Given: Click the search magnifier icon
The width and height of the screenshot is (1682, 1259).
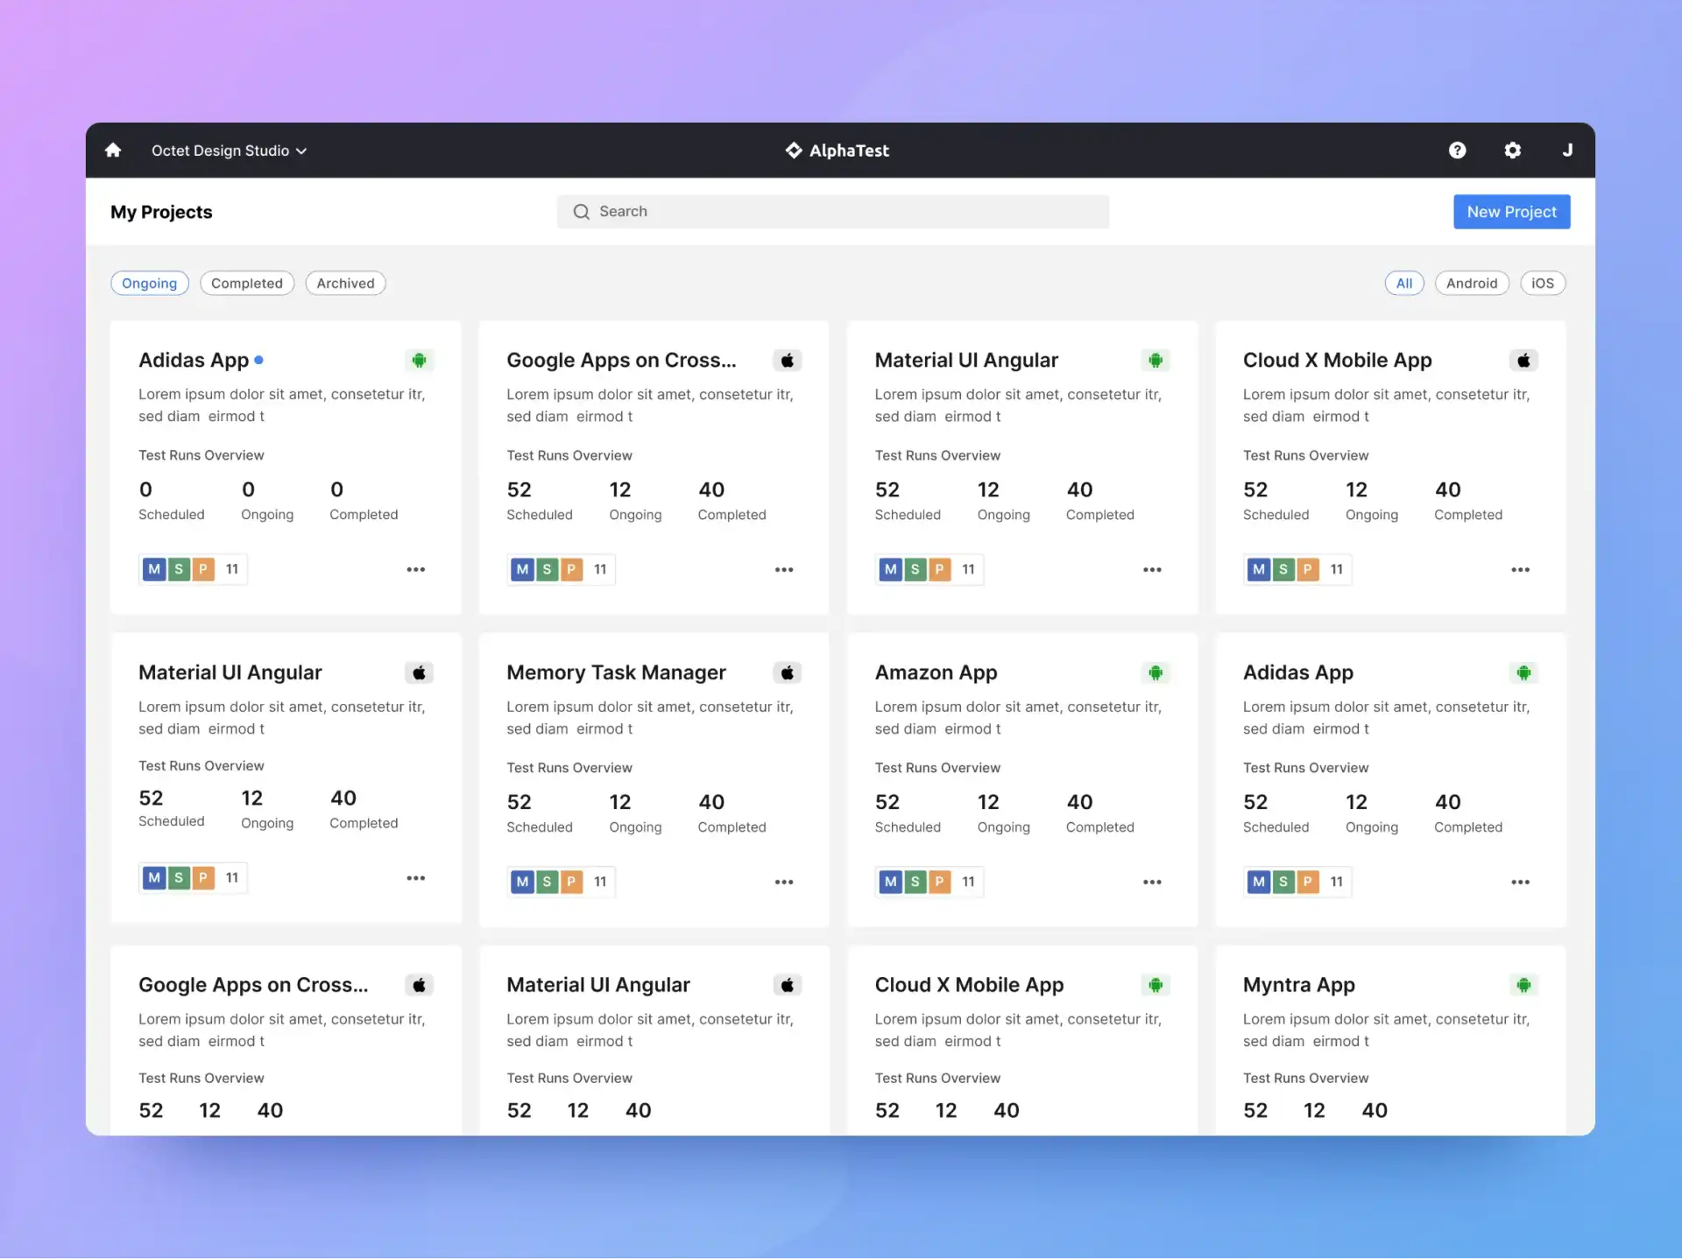Looking at the screenshot, I should (582, 212).
